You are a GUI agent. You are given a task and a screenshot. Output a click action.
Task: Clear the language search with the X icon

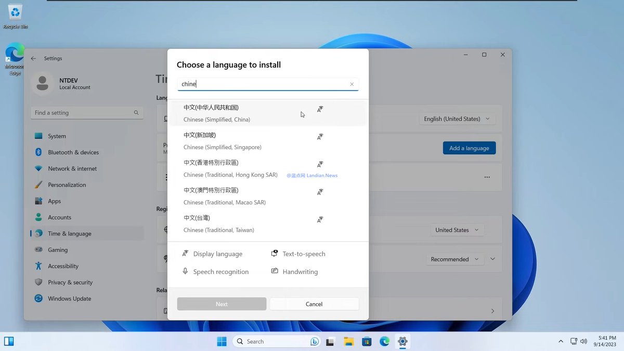tap(352, 84)
